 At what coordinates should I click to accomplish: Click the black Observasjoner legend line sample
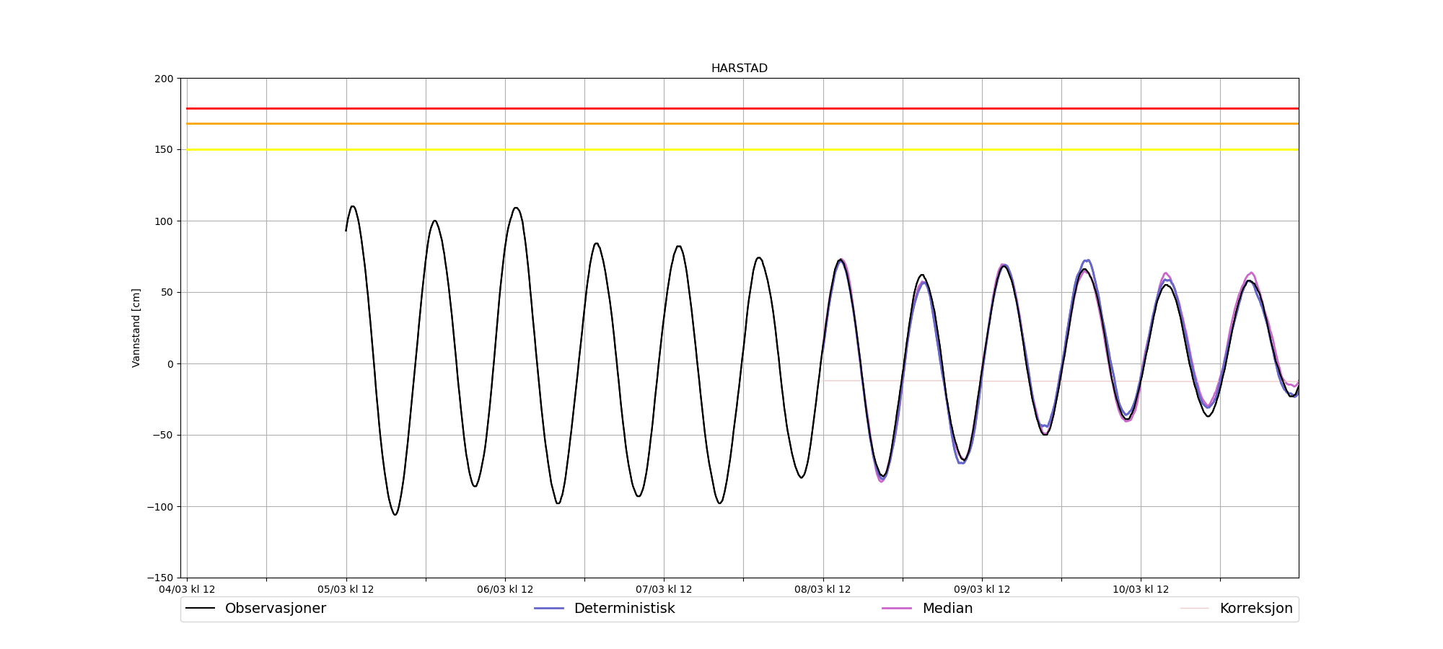point(200,609)
